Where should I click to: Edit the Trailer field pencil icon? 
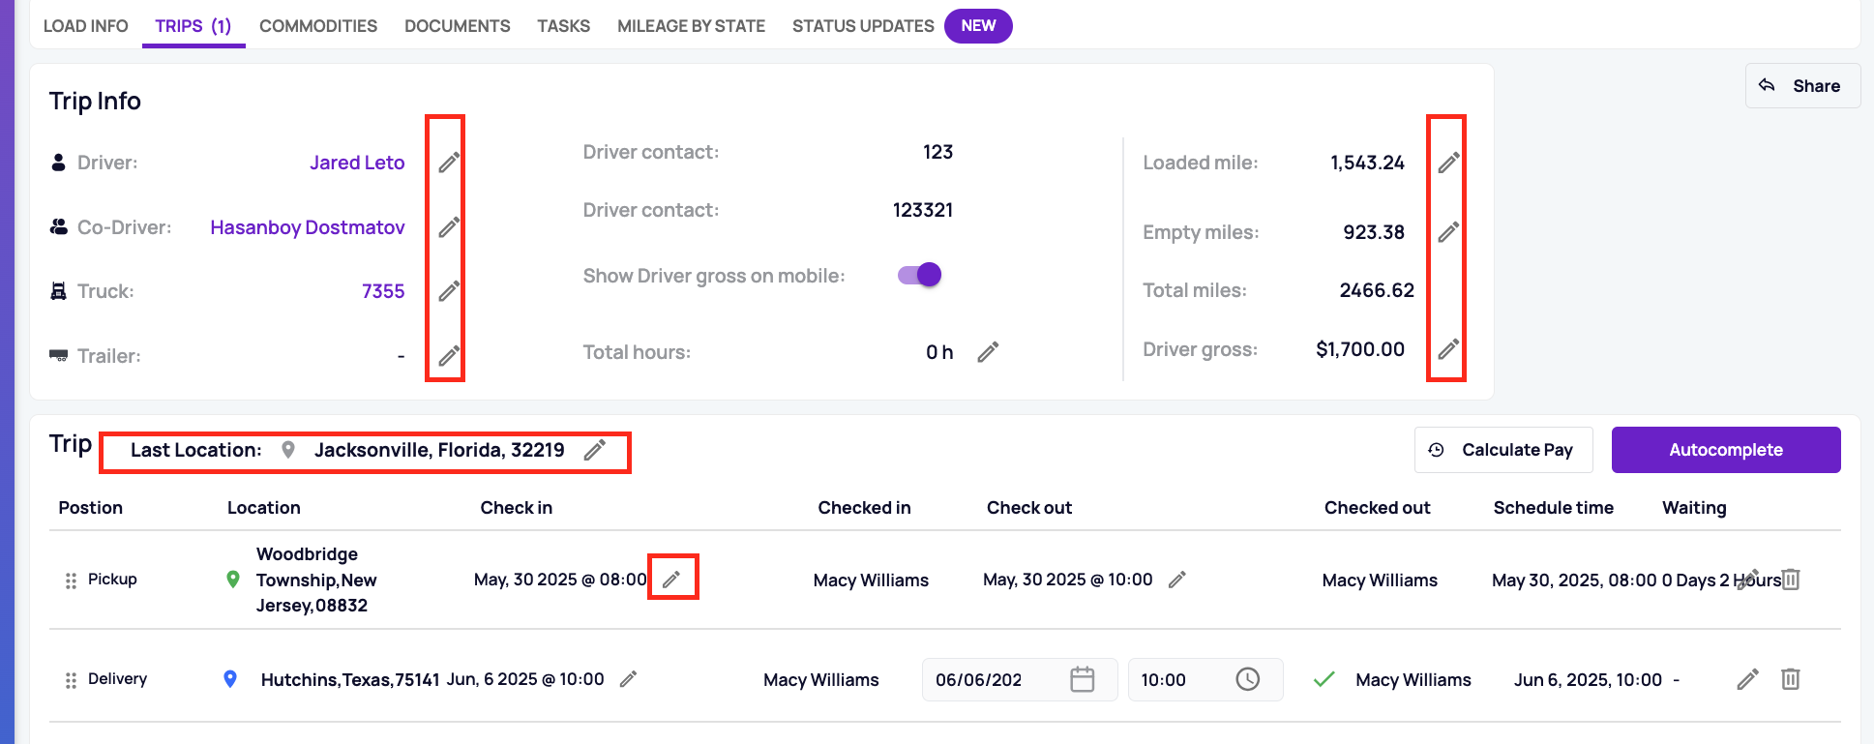[448, 356]
